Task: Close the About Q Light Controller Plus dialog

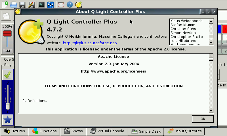Action: click(214, 12)
